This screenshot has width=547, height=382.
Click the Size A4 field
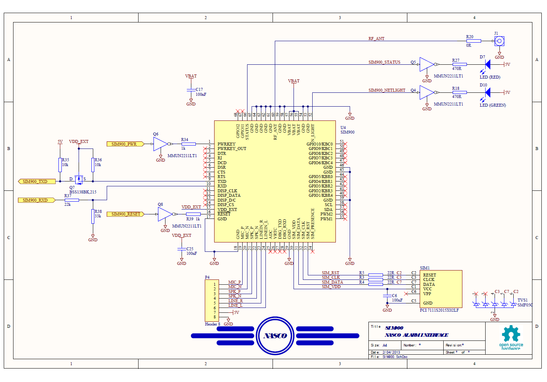pos(379,345)
